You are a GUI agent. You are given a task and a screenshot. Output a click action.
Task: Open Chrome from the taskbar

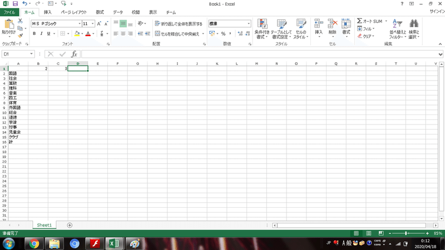34,244
